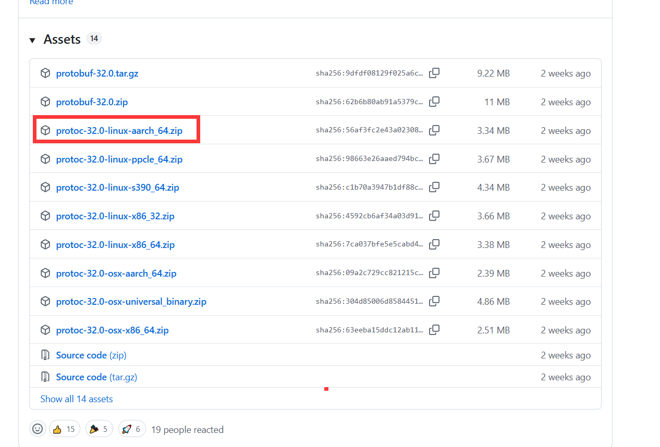Click the Assets heading text
This screenshot has width=660, height=447.
point(62,40)
